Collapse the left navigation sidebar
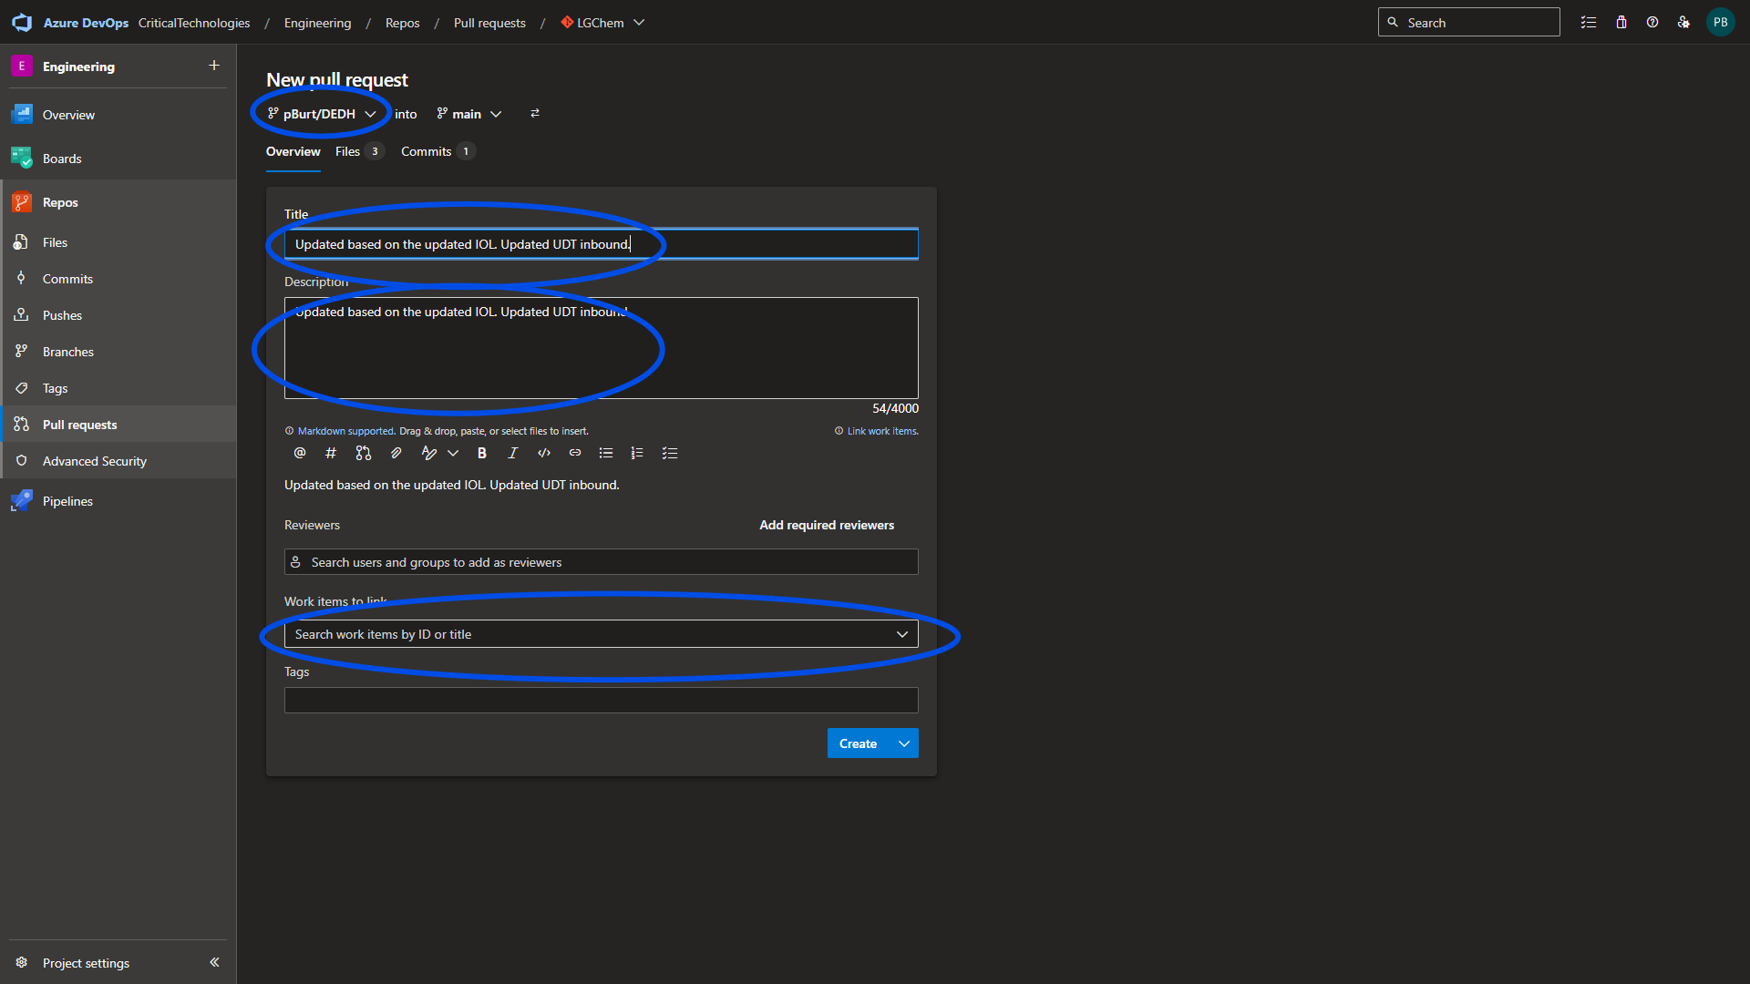1750x984 pixels. (x=214, y=962)
